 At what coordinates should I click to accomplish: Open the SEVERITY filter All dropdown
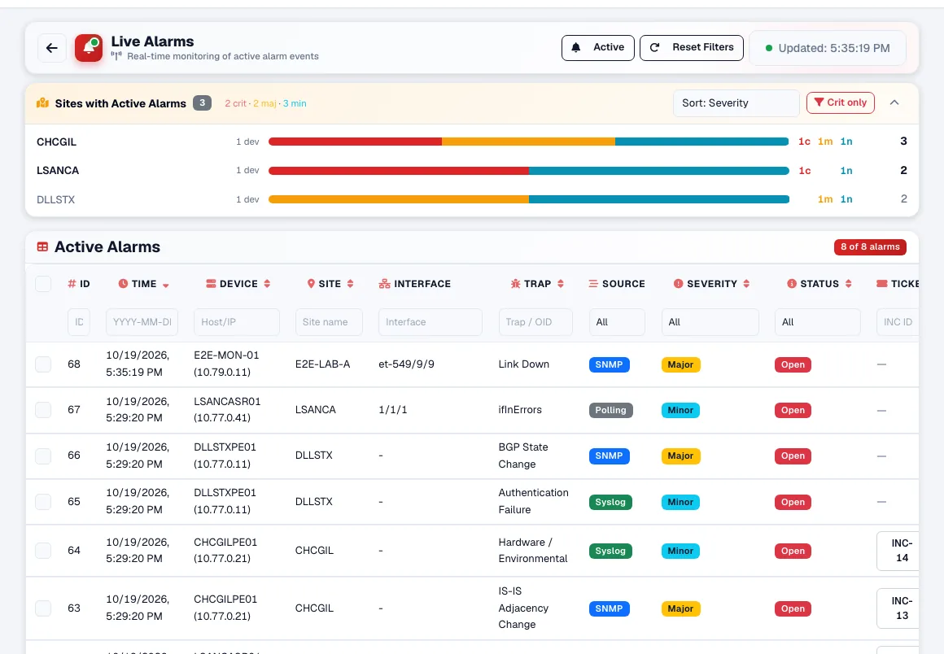[710, 322]
